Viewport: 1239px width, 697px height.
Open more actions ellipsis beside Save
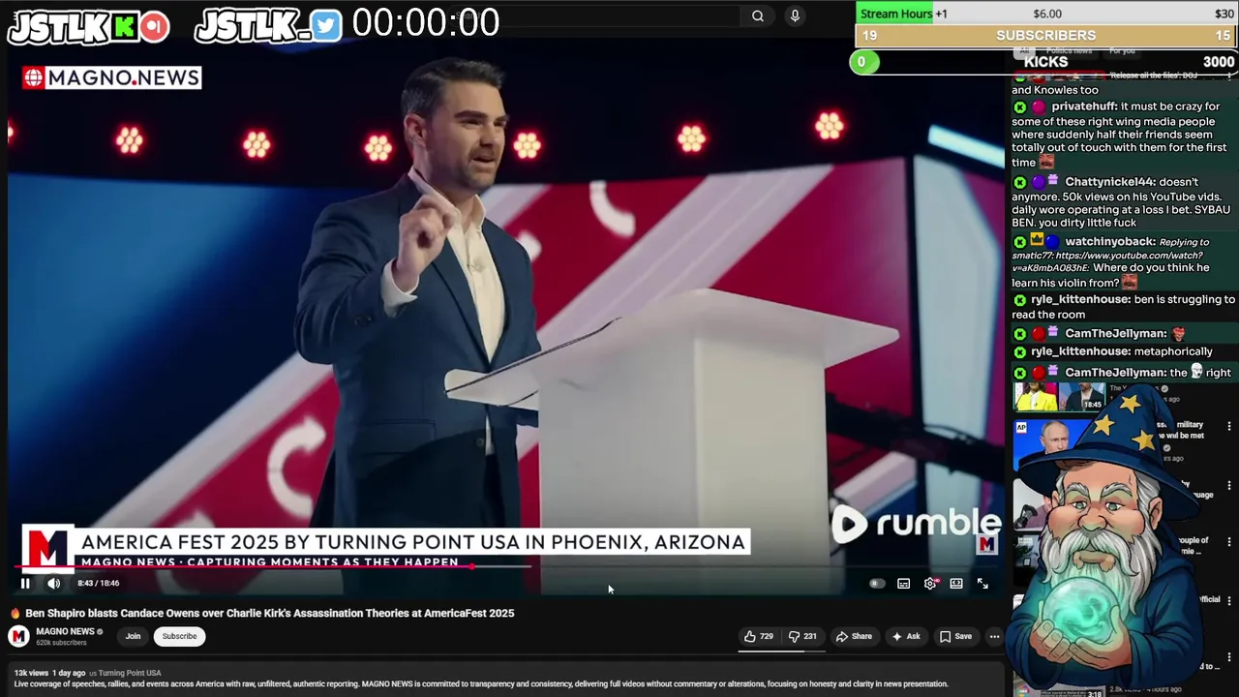click(994, 636)
